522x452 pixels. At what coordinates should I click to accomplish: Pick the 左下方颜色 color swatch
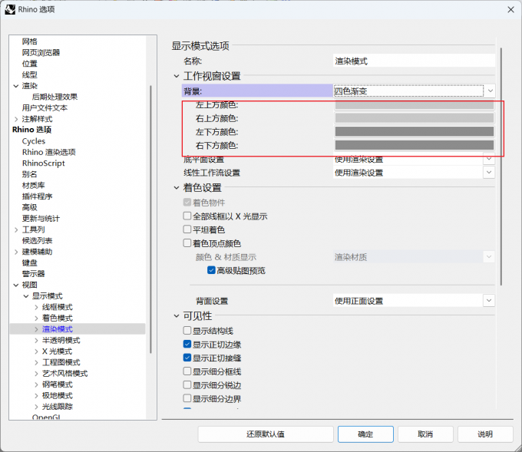[414, 131]
